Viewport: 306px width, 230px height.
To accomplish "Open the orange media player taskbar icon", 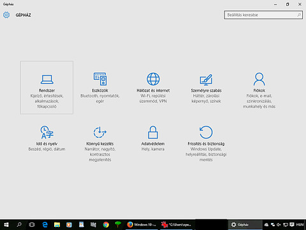I will [69, 224].
